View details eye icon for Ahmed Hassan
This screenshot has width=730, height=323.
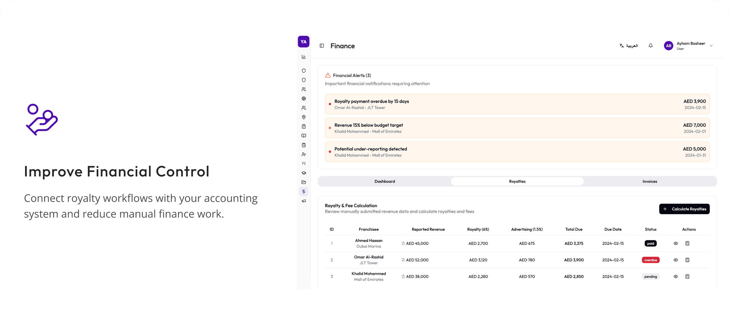tap(676, 243)
